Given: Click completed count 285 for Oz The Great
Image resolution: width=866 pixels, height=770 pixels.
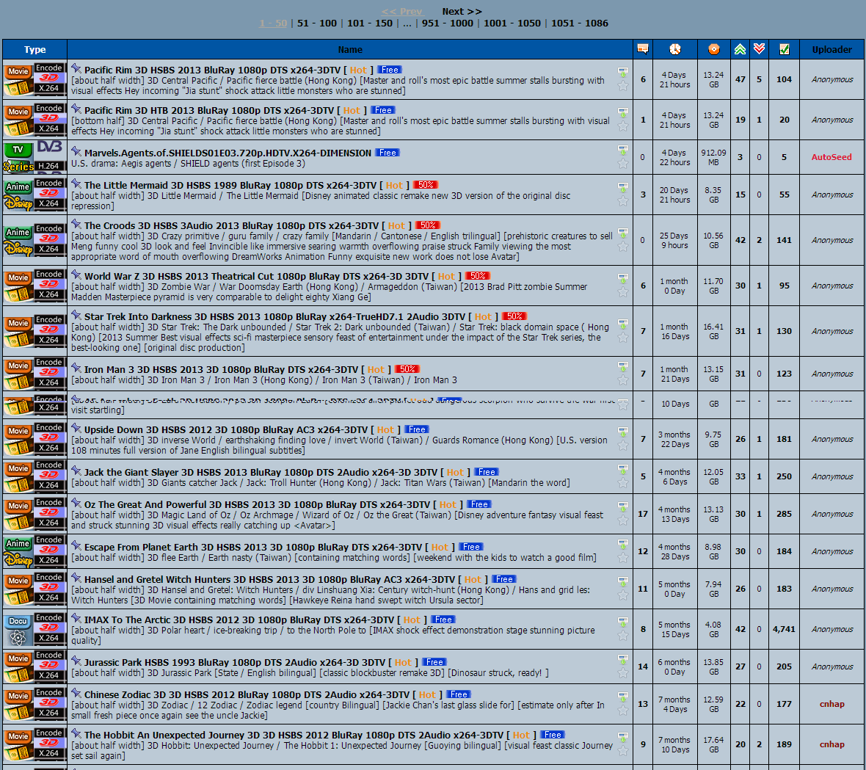Looking at the screenshot, I should click(785, 515).
